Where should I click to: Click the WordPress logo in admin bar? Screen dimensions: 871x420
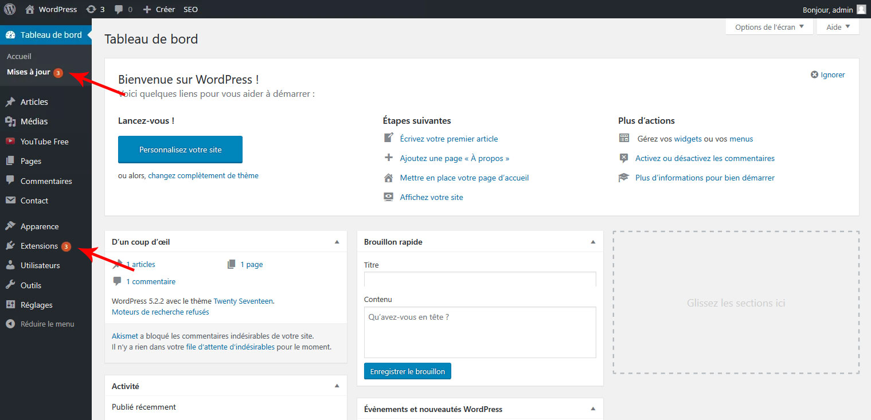point(10,9)
